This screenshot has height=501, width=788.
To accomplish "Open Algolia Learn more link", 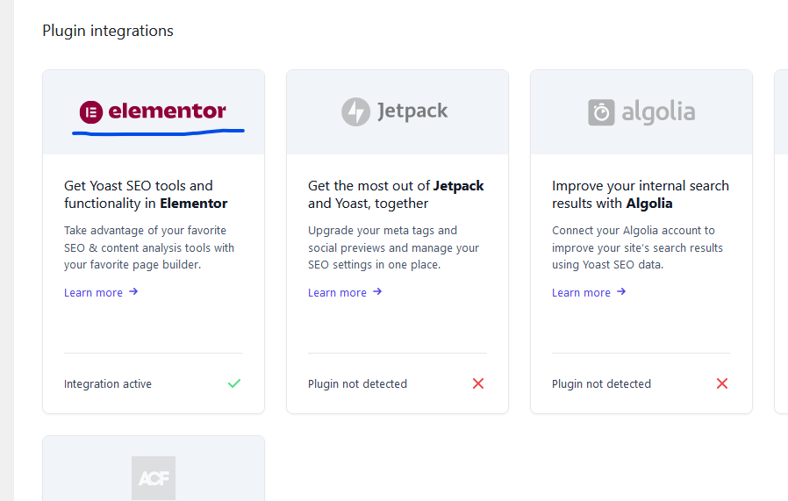I will [581, 292].
